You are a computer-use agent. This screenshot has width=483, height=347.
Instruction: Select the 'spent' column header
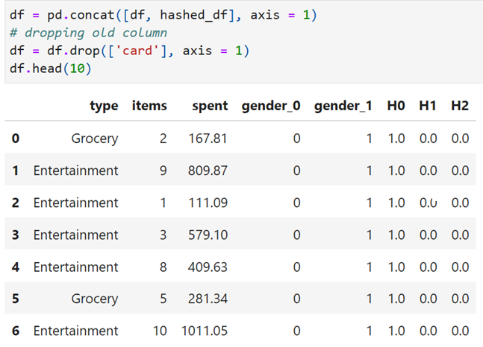(x=210, y=106)
